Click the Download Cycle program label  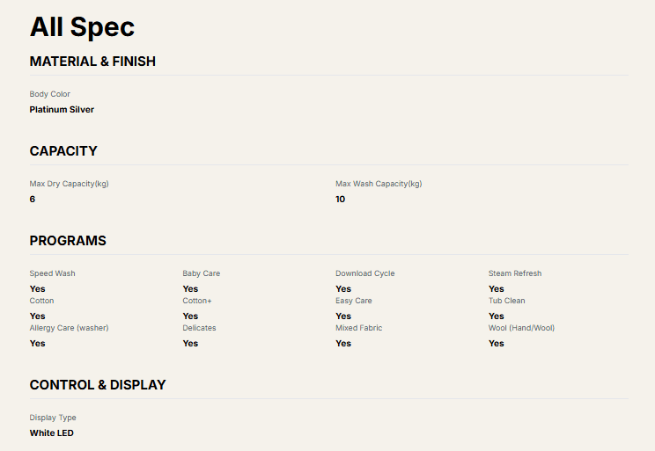tap(365, 273)
